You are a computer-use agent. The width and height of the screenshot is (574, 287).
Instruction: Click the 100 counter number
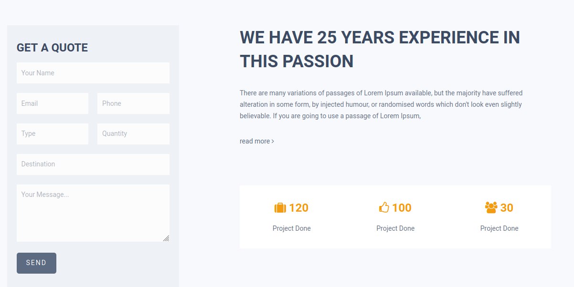click(402, 208)
